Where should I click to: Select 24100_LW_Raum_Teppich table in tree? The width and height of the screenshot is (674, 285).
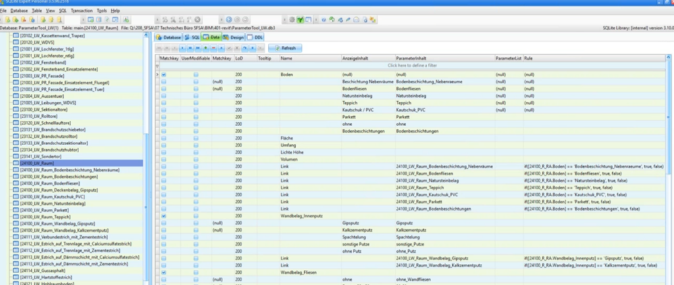46,217
